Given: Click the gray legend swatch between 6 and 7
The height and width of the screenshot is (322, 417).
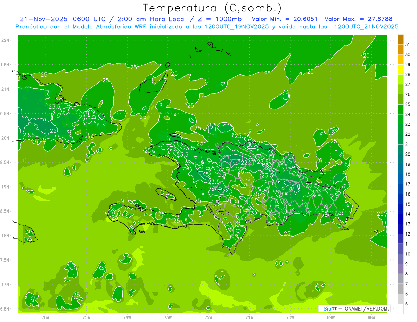Looking at the screenshot, I should (401, 289).
